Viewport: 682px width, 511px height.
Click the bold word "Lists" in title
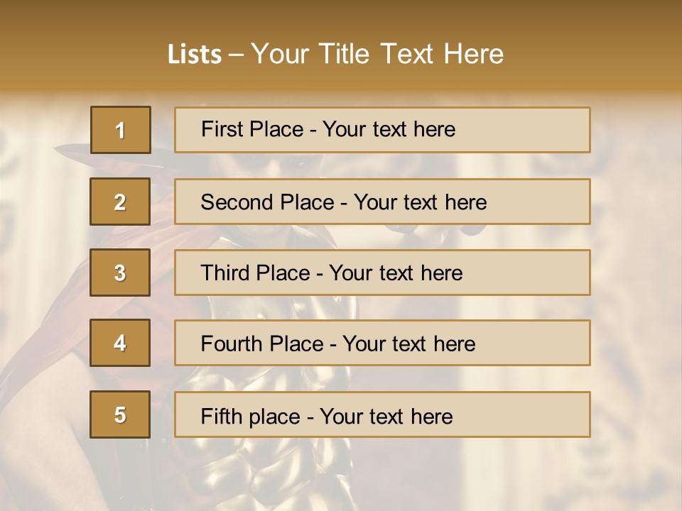pos(194,55)
